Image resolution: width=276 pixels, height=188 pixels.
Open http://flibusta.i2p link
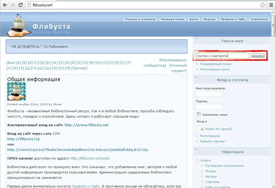click(x=23, y=139)
